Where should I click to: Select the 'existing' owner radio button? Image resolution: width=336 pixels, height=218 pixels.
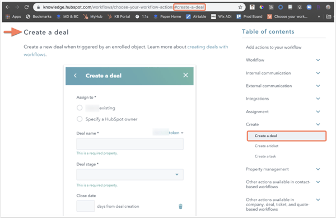pos(80,108)
